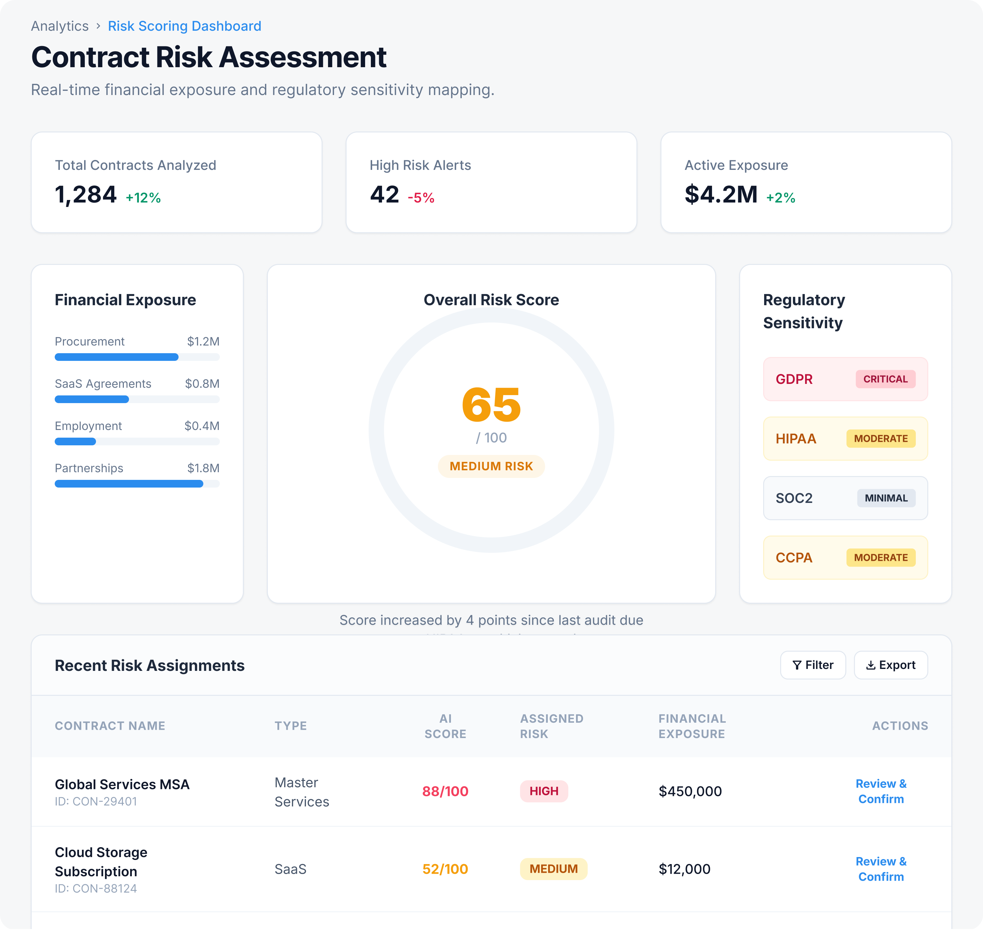Open Risk Scoring Dashboard breadcrumb
This screenshot has height=930, width=983.
184,26
